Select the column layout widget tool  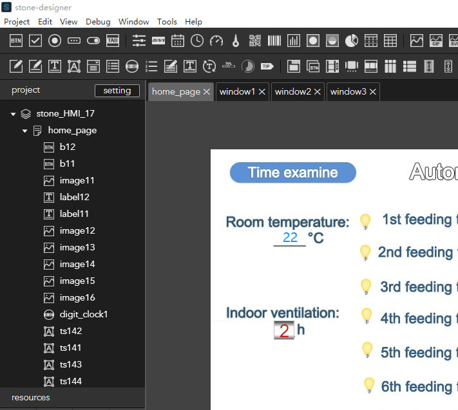[390, 66]
